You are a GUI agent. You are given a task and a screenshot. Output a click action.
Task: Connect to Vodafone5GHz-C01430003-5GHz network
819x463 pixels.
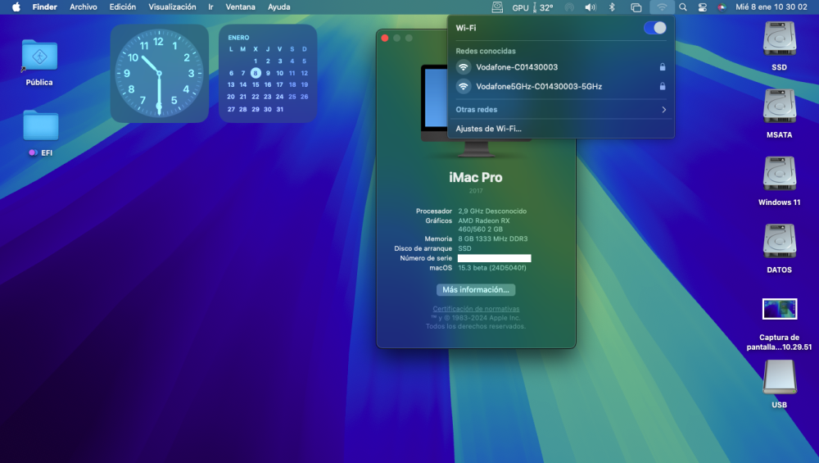pos(561,86)
